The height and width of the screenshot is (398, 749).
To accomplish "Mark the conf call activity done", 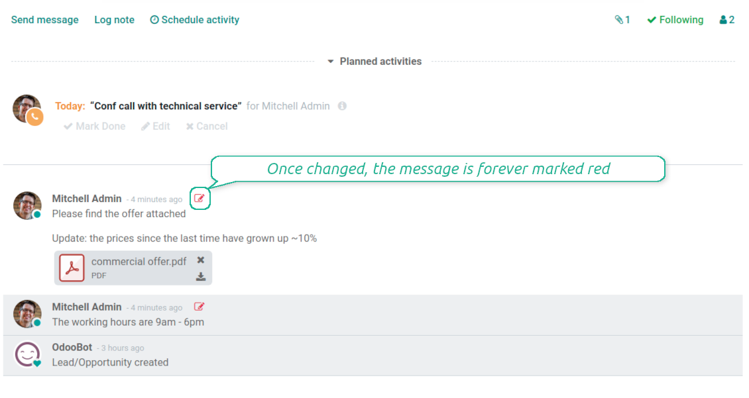I will click(x=95, y=126).
